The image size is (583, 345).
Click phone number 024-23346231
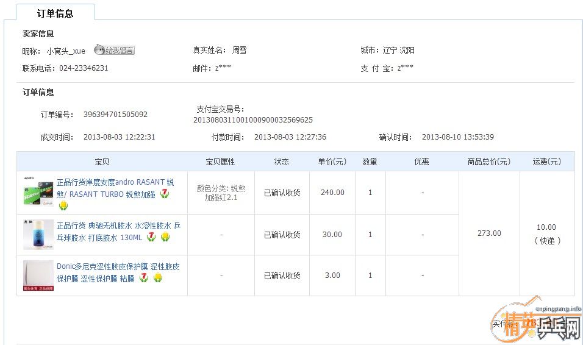pyautogui.click(x=84, y=68)
